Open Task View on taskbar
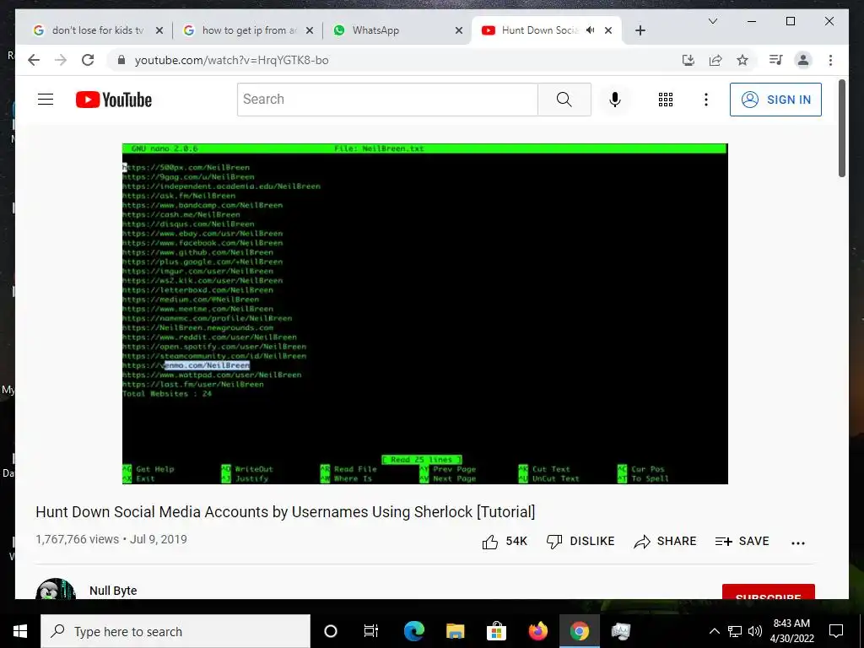Screen dimensions: 864x648 pyautogui.click(x=371, y=631)
